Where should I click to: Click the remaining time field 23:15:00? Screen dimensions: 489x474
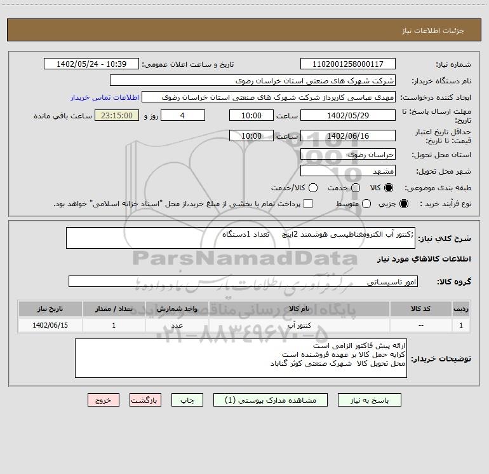(x=117, y=115)
